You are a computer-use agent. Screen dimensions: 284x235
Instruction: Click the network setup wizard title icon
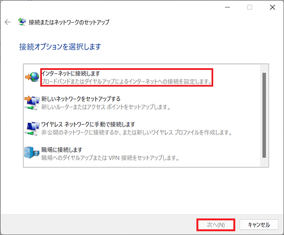coord(22,22)
